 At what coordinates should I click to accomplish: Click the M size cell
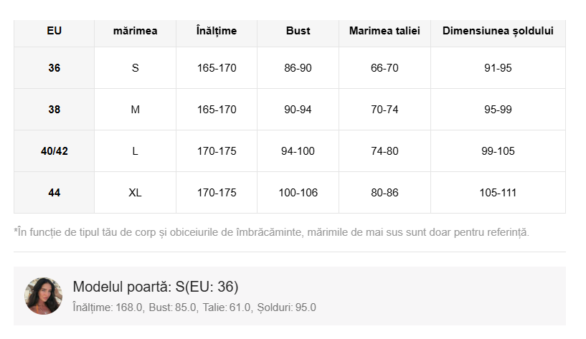[135, 110]
